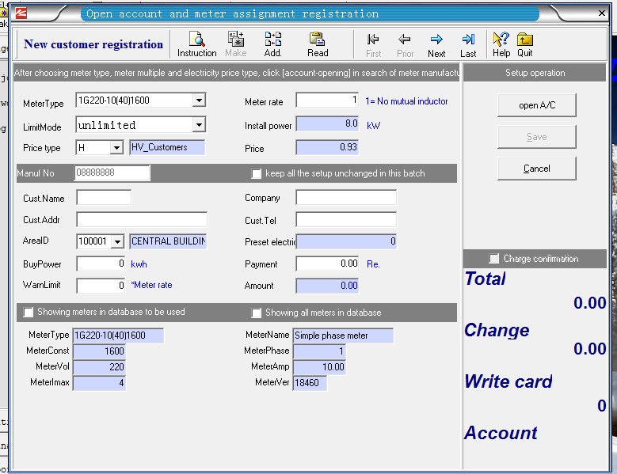Image resolution: width=617 pixels, height=474 pixels.
Task: Click the MeterAmp field showing 10.00
Action: tap(319, 367)
